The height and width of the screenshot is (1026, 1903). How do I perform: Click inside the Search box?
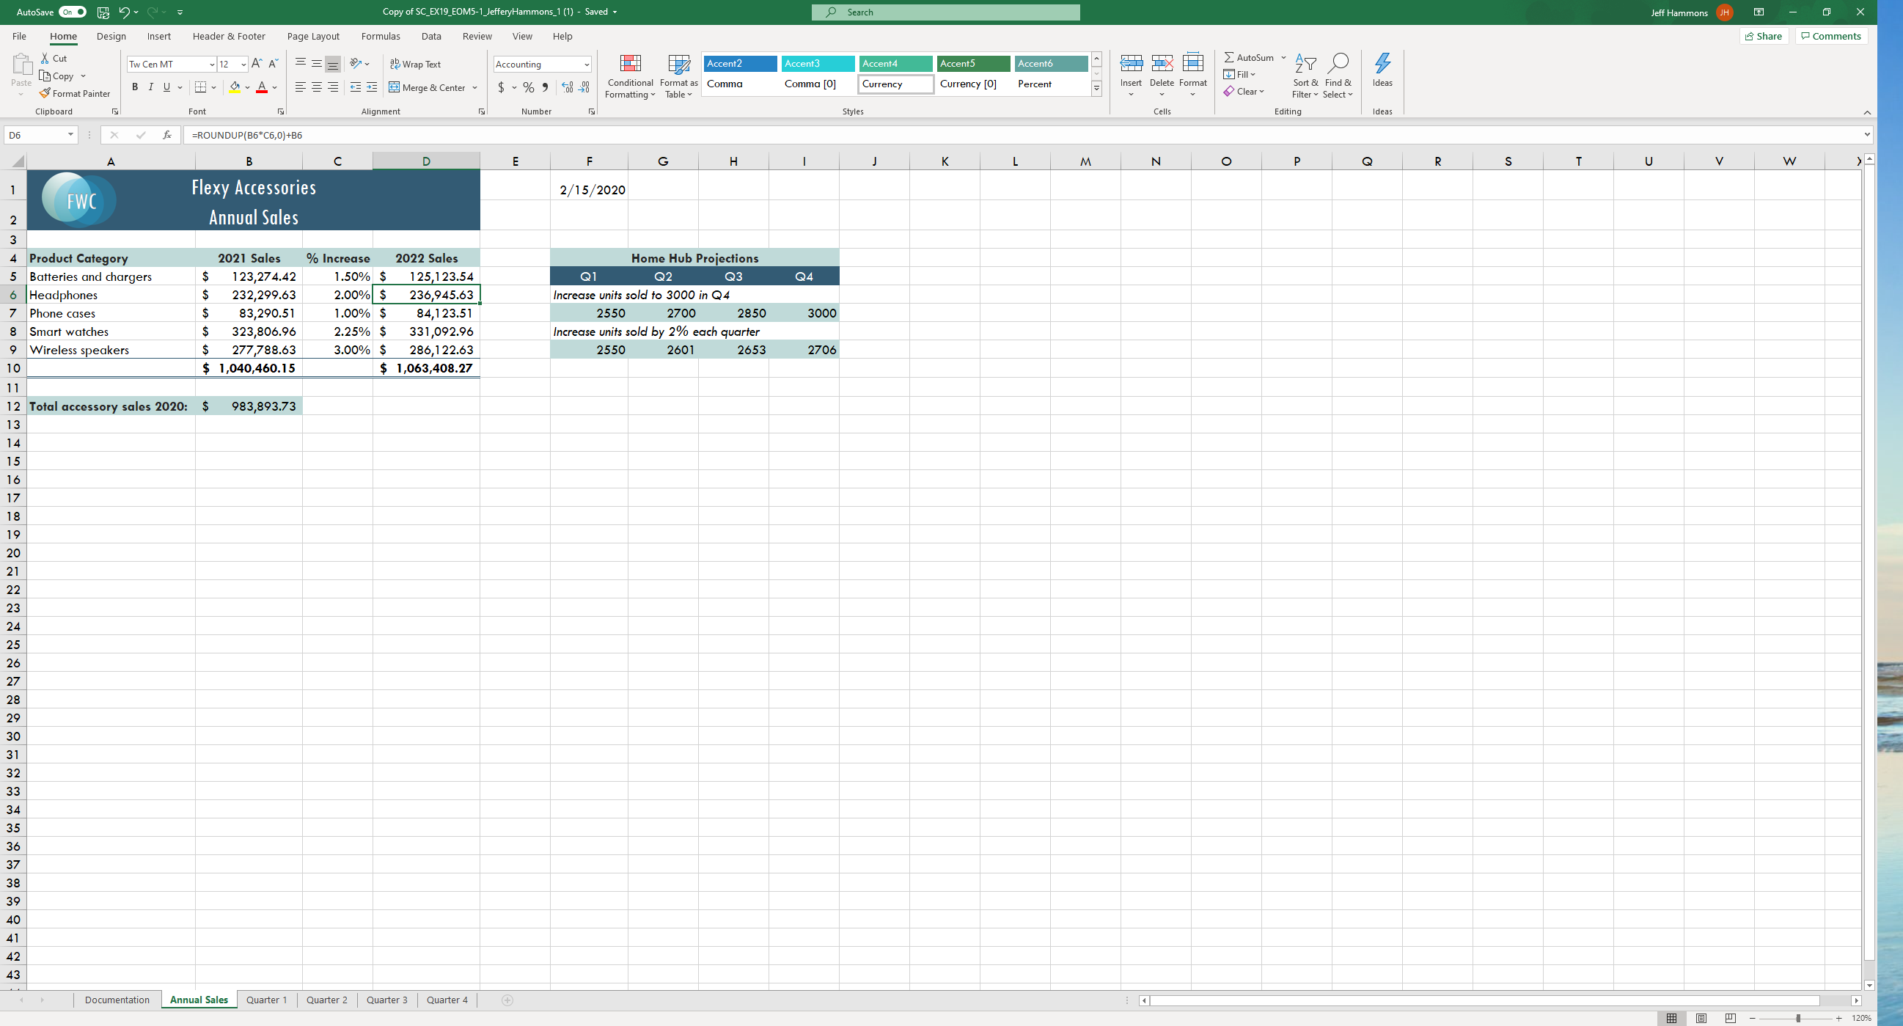pyautogui.click(x=945, y=12)
